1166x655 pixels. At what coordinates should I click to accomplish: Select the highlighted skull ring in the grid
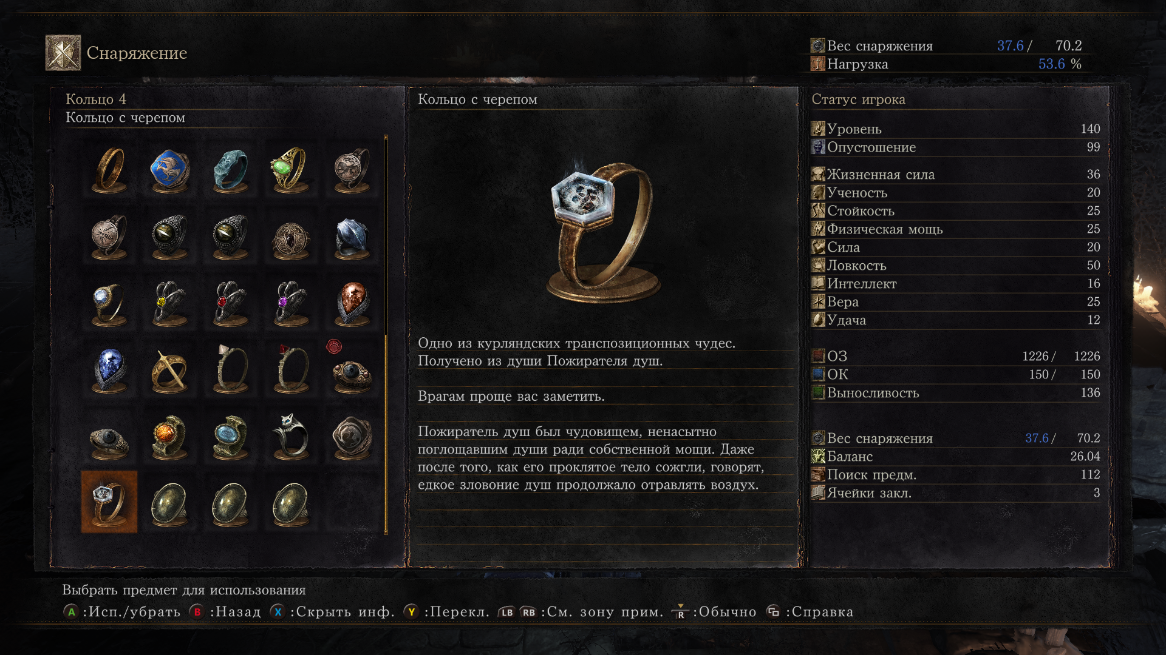[109, 502]
